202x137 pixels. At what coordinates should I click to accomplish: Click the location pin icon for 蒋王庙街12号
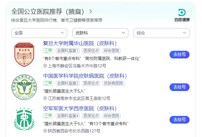[x=45, y=98]
